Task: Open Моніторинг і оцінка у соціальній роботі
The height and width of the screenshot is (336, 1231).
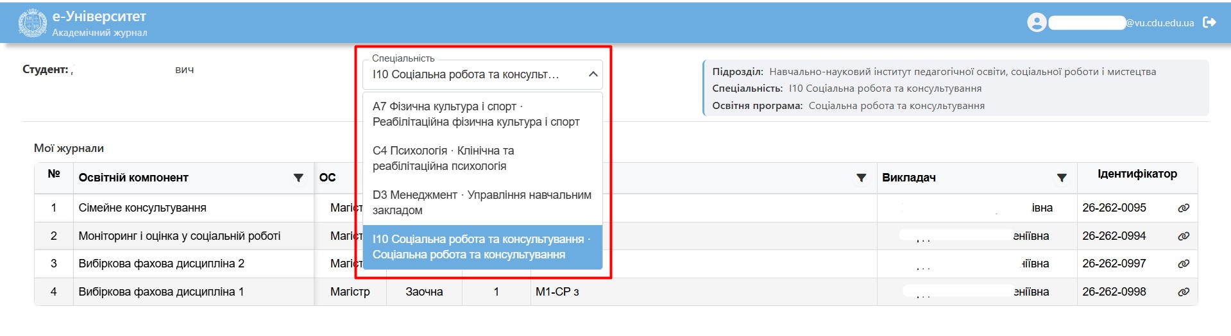Action: coord(180,236)
